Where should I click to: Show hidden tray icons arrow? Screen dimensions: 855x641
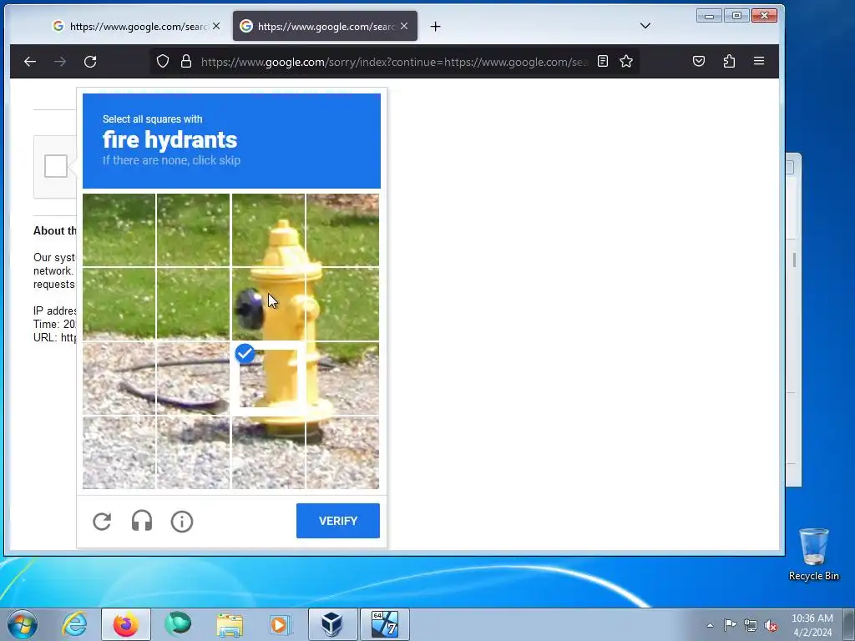[x=710, y=625]
